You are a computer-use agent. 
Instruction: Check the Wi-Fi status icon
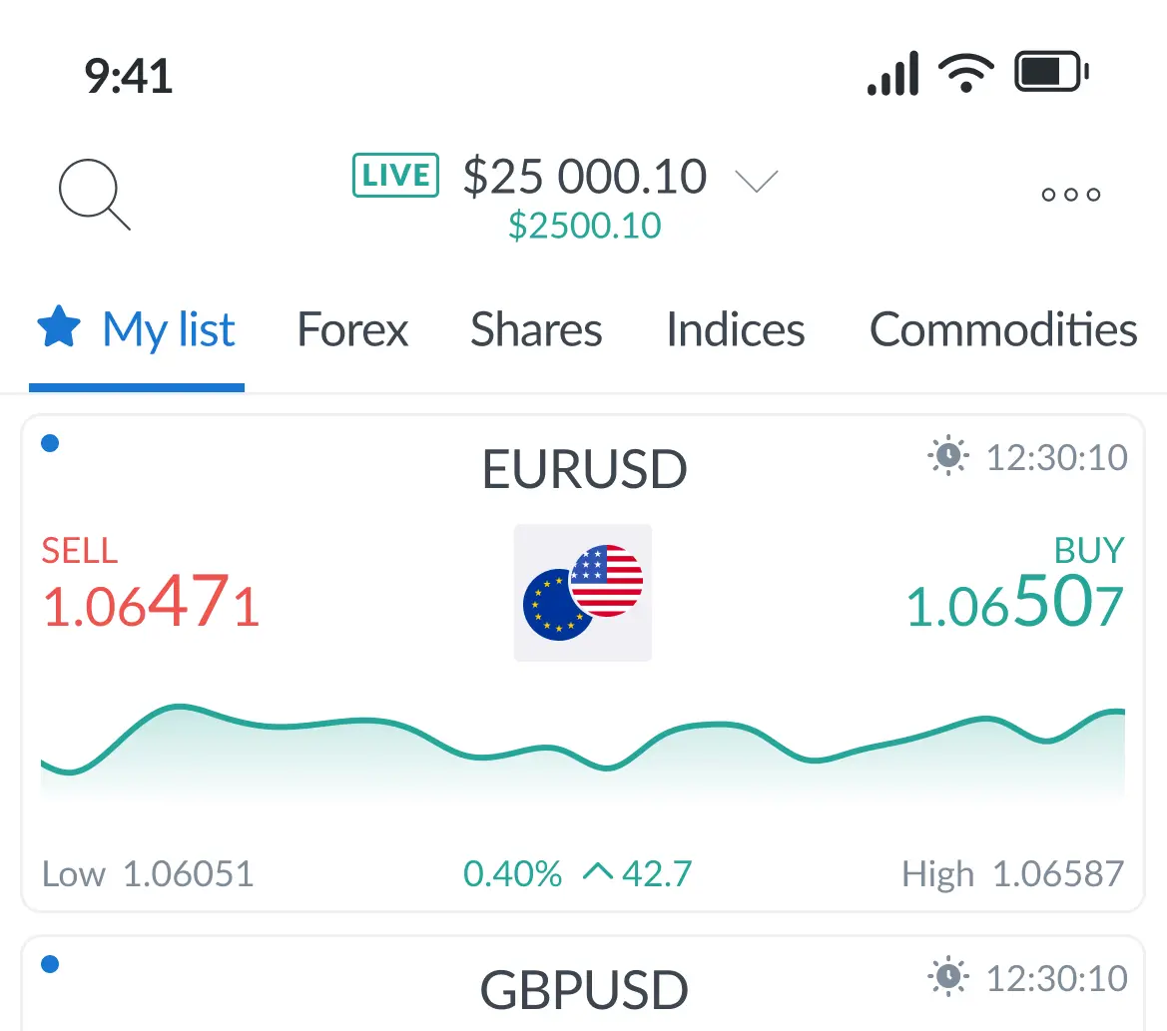pyautogui.click(x=965, y=74)
